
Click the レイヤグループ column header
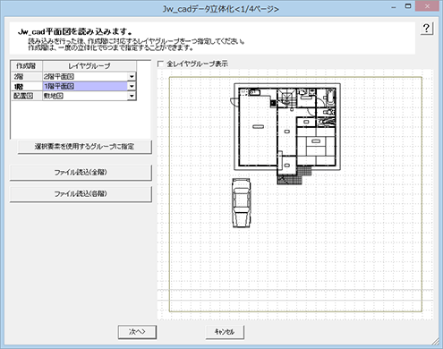click(89, 66)
